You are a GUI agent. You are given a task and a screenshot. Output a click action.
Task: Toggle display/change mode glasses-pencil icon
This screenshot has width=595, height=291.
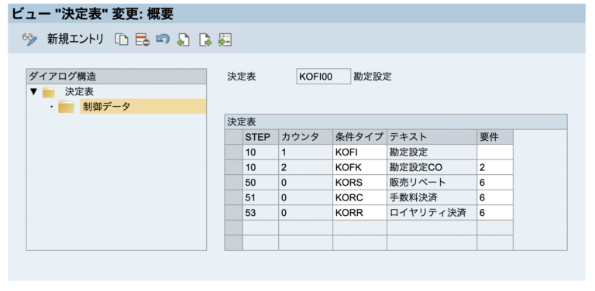click(x=30, y=39)
